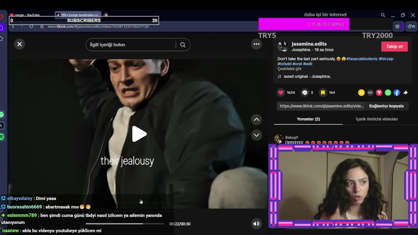Click chat username elkayxdaisy
Viewport: 418px width, 235px height.
pos(20,198)
